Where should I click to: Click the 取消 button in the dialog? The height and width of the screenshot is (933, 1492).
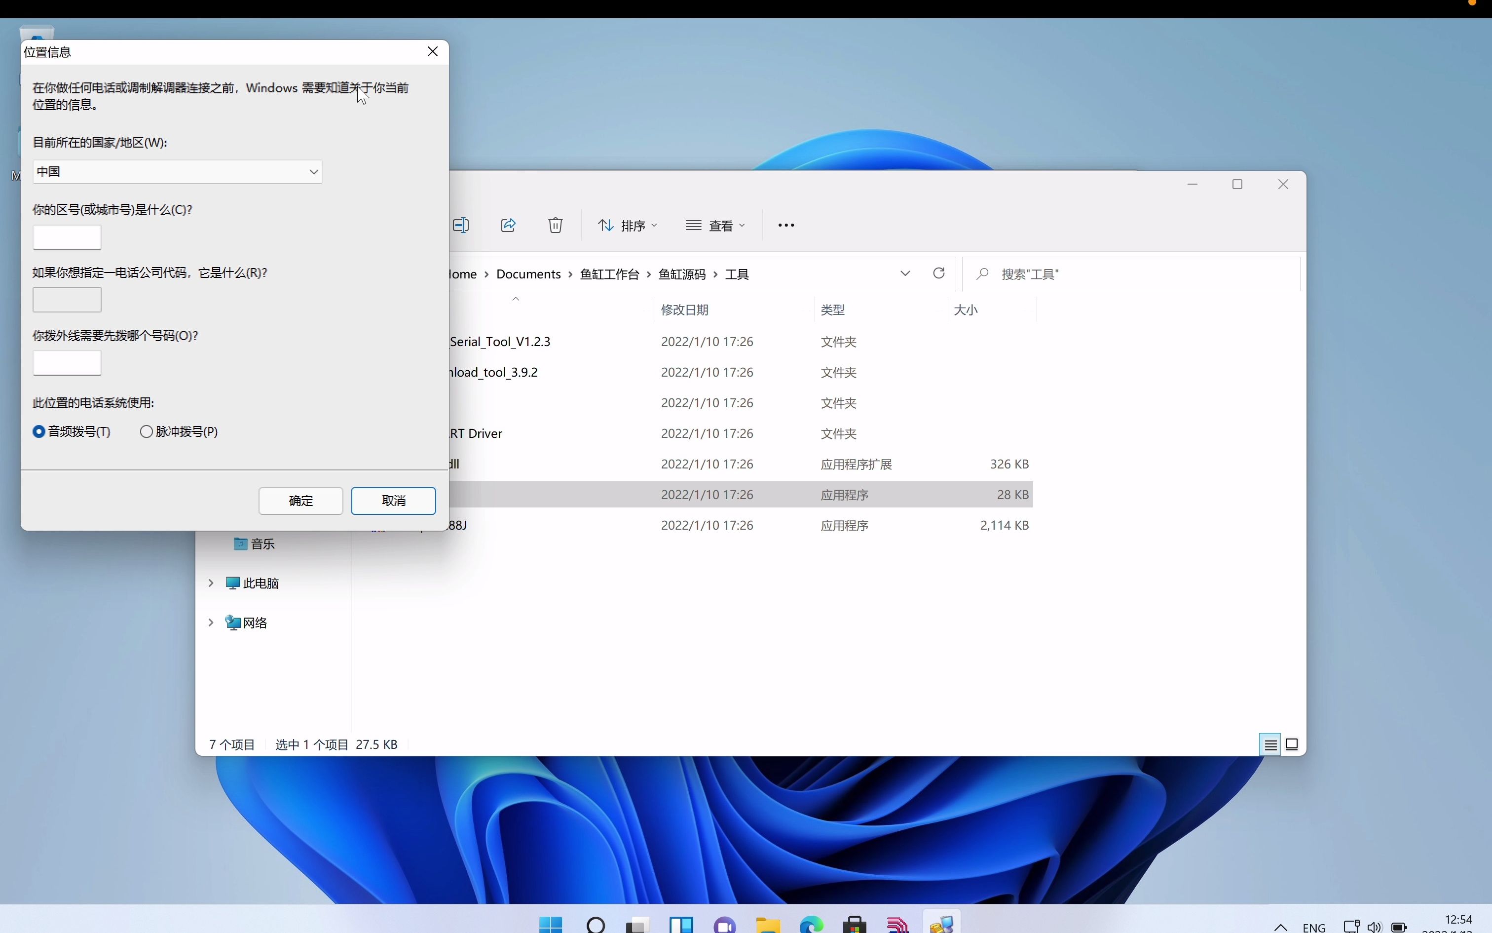pyautogui.click(x=394, y=501)
